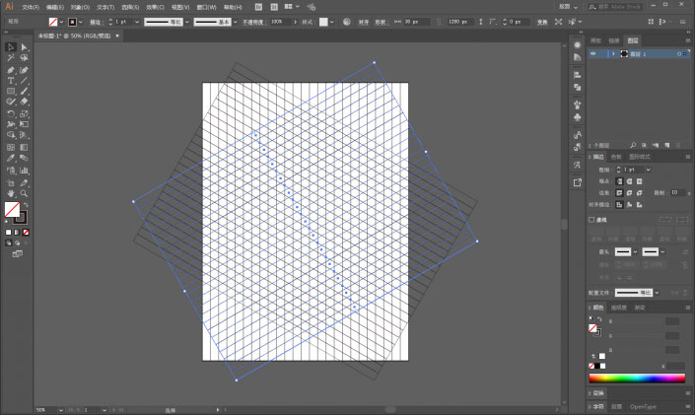Viewport: 695px width, 415px height.
Task: Align stroke to inside option
Action: 629,204
